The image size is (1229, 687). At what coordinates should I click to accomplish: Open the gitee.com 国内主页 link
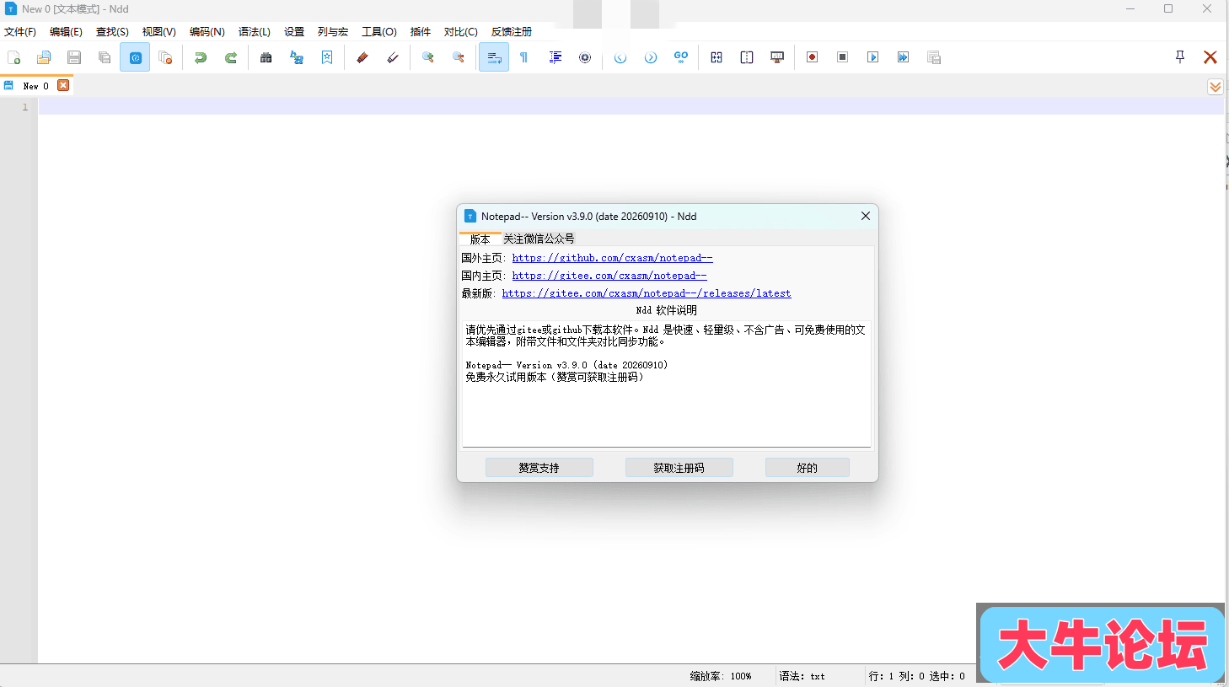(x=609, y=276)
